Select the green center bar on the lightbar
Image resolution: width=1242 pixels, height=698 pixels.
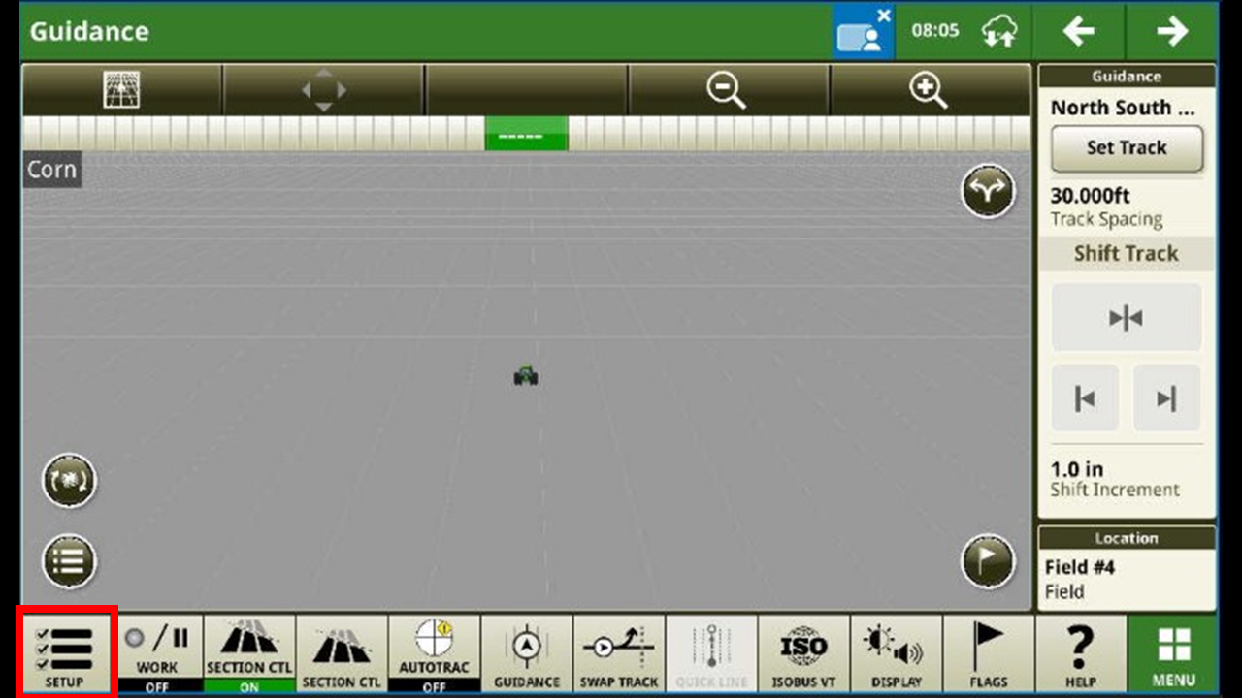click(x=527, y=135)
